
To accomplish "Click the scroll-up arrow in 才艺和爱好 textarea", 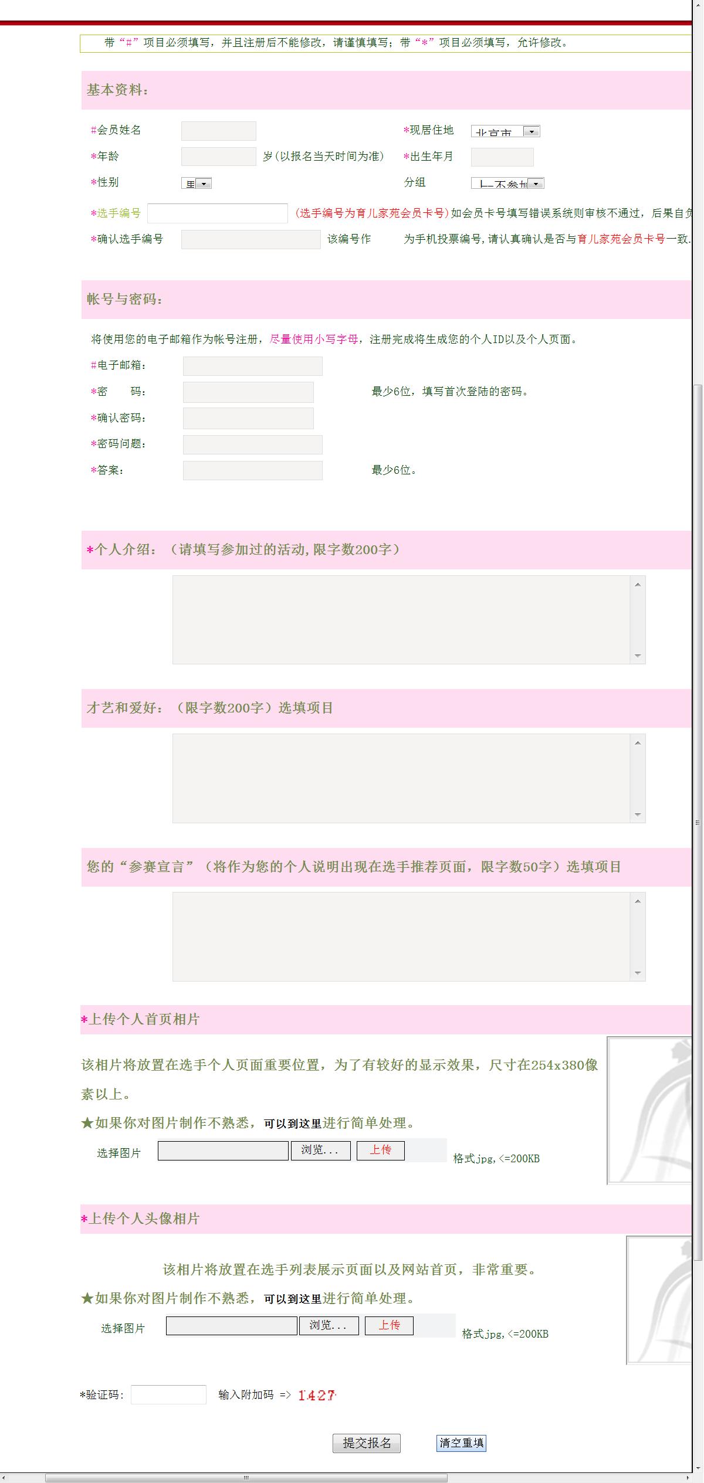I will pos(638,743).
